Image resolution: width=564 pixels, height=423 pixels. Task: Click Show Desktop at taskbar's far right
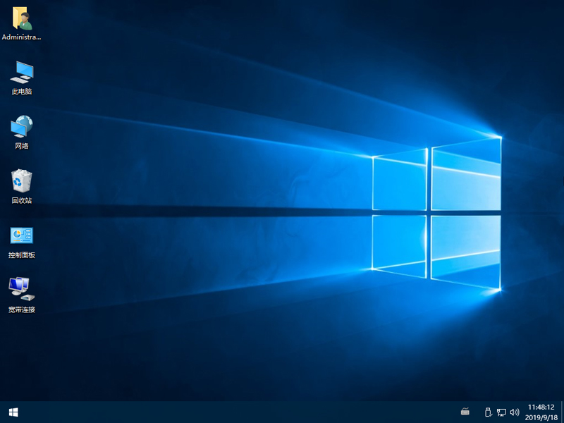pyautogui.click(x=563, y=412)
